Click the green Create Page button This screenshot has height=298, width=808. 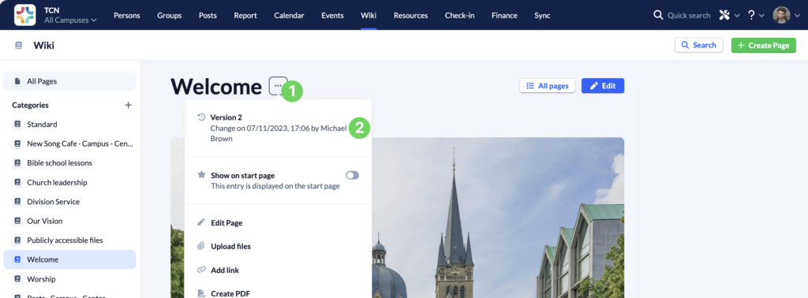tap(764, 45)
